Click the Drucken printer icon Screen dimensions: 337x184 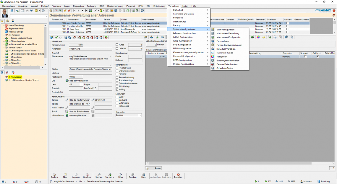(132, 175)
